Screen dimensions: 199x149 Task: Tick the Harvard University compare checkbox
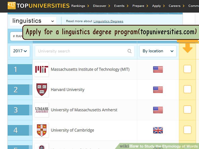[187, 89]
